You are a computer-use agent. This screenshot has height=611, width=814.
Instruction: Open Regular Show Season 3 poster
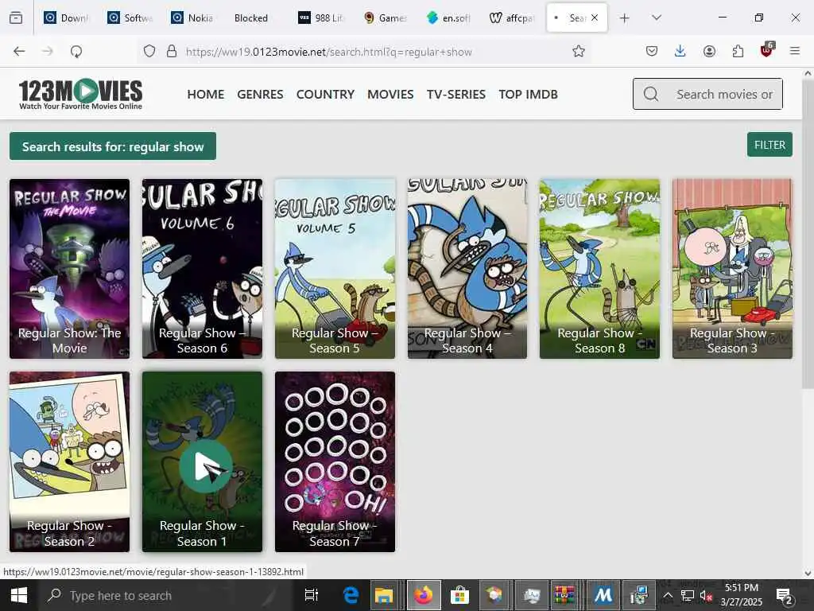coord(732,269)
